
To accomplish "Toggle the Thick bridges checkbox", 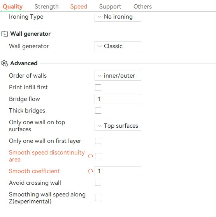I will coord(98,111).
